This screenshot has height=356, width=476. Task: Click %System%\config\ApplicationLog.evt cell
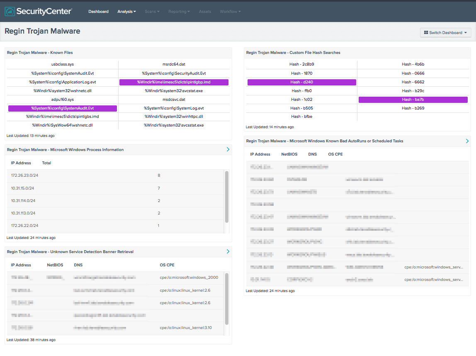[63, 82]
